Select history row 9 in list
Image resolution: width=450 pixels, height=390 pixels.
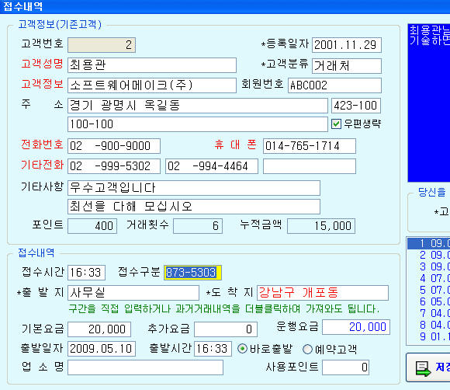click(428, 336)
